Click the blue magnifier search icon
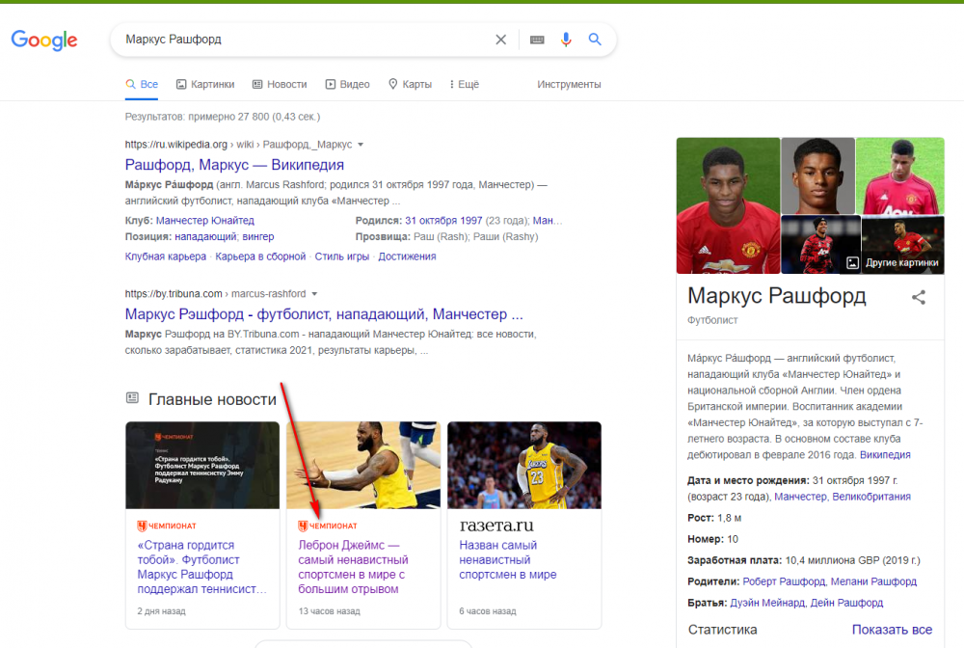Viewport: 964px width, 648px height. click(595, 40)
